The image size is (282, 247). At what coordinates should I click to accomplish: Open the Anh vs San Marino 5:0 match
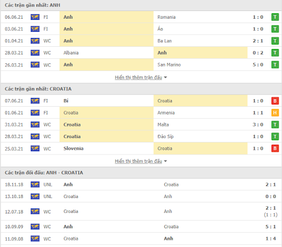[x=141, y=65]
